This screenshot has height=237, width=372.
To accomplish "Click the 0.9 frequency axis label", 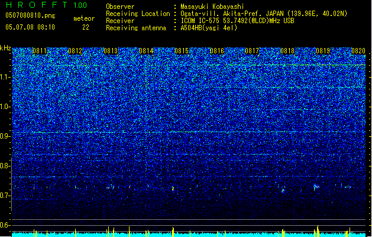I will tap(5, 136).
